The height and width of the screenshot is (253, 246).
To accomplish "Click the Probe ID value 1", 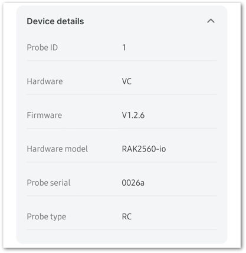I will point(124,47).
